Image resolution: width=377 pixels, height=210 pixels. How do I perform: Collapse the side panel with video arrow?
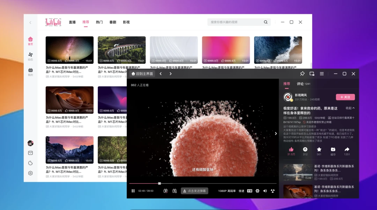[x=276, y=133]
